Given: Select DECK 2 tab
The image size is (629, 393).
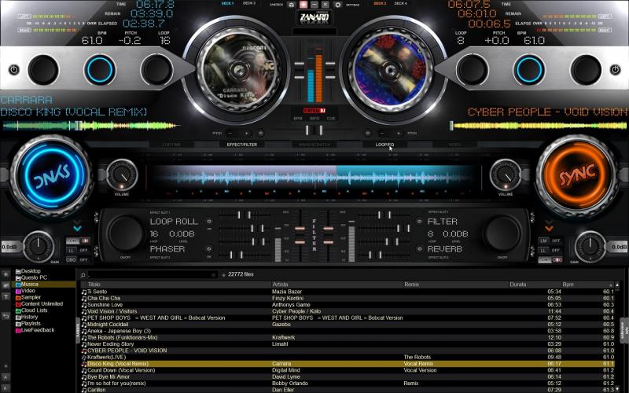Looking at the screenshot, I should [380, 3].
